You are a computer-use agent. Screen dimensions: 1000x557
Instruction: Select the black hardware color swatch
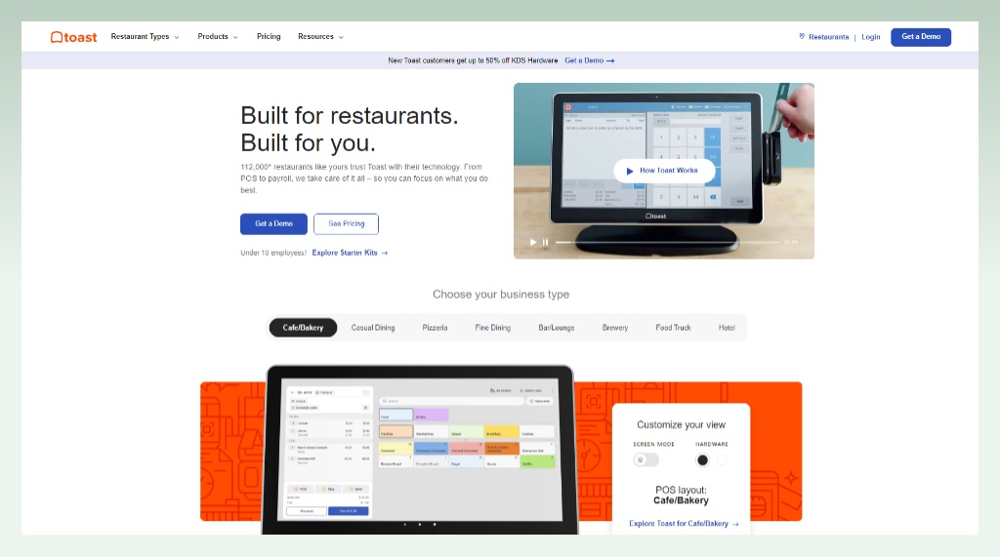click(x=702, y=460)
